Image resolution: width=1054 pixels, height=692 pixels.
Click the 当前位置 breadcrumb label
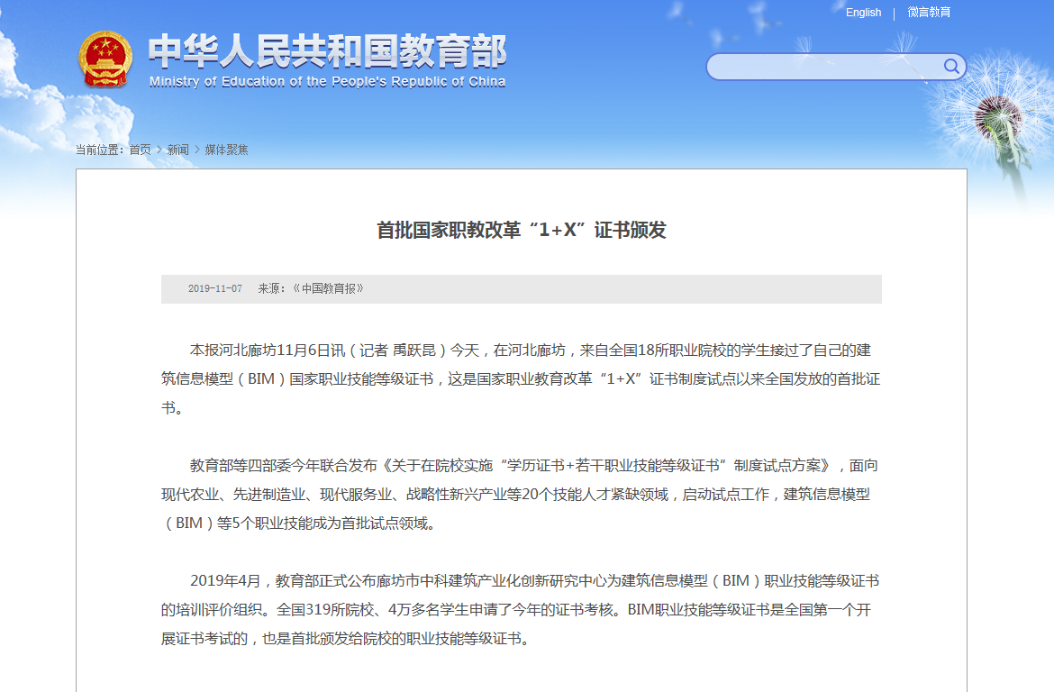point(98,150)
